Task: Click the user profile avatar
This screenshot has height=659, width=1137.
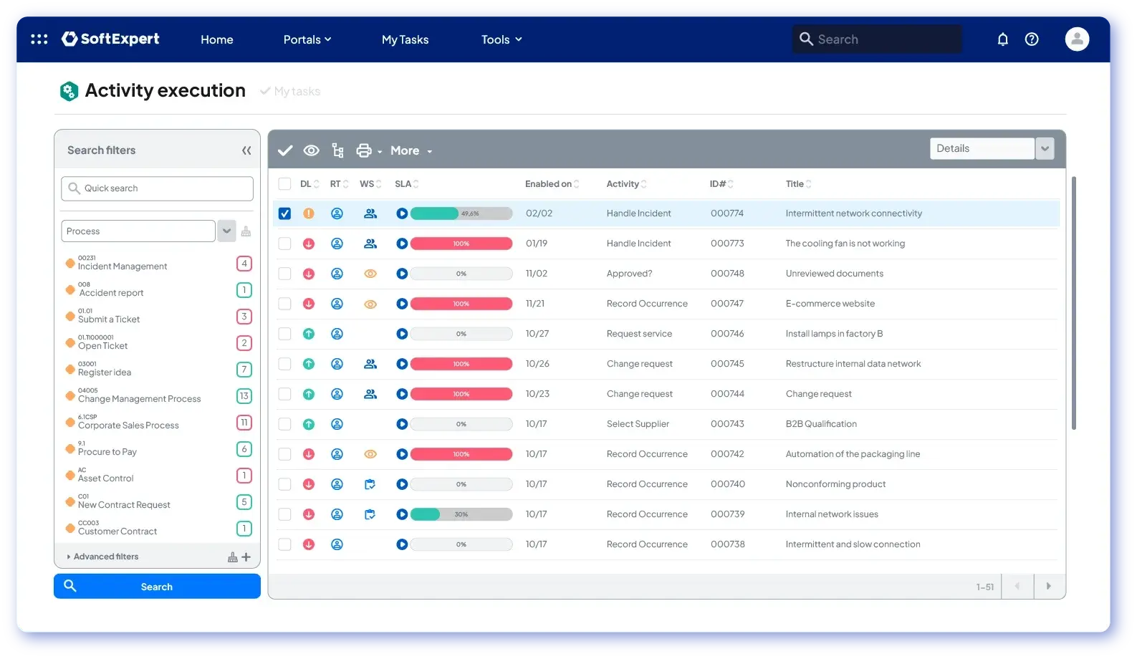Action: pyautogui.click(x=1076, y=39)
